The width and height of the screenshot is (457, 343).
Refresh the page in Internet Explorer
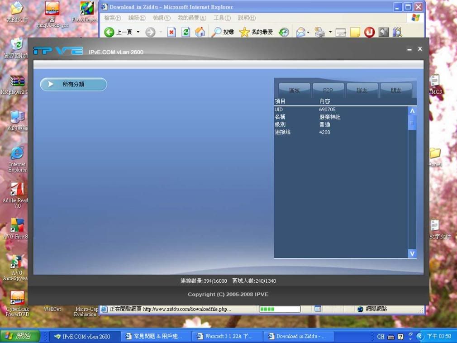186,32
